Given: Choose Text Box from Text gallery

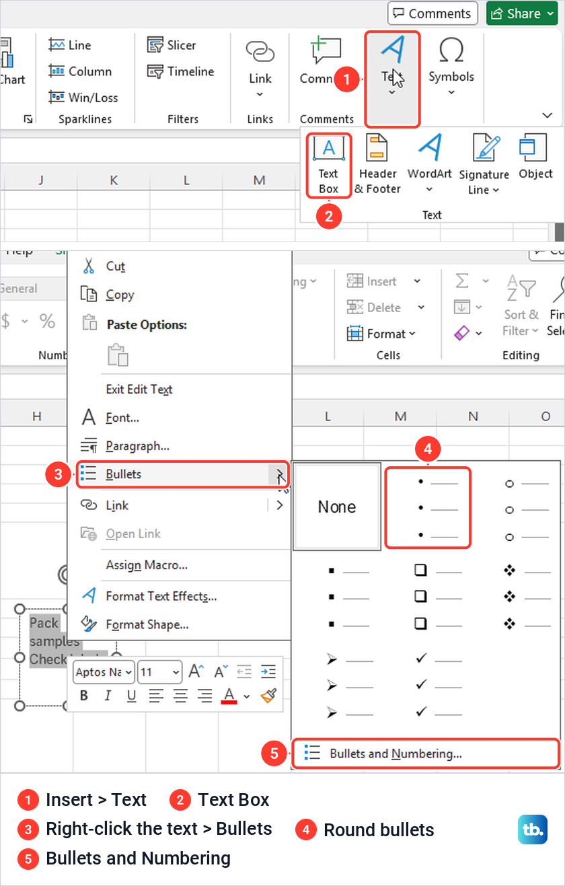Looking at the screenshot, I should click(328, 165).
